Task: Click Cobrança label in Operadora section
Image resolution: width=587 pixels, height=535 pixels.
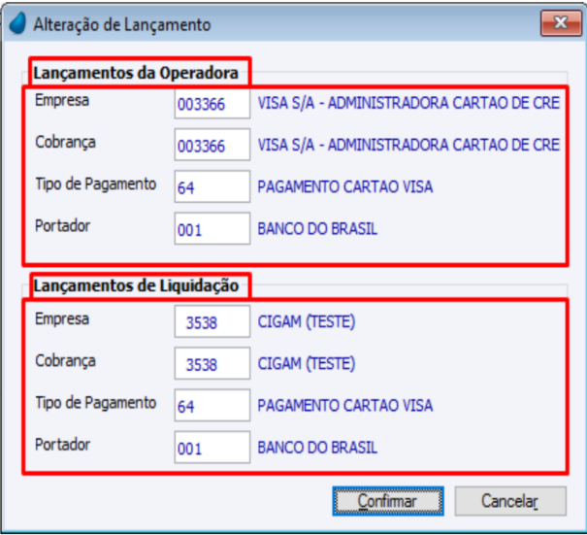Action: click(66, 143)
